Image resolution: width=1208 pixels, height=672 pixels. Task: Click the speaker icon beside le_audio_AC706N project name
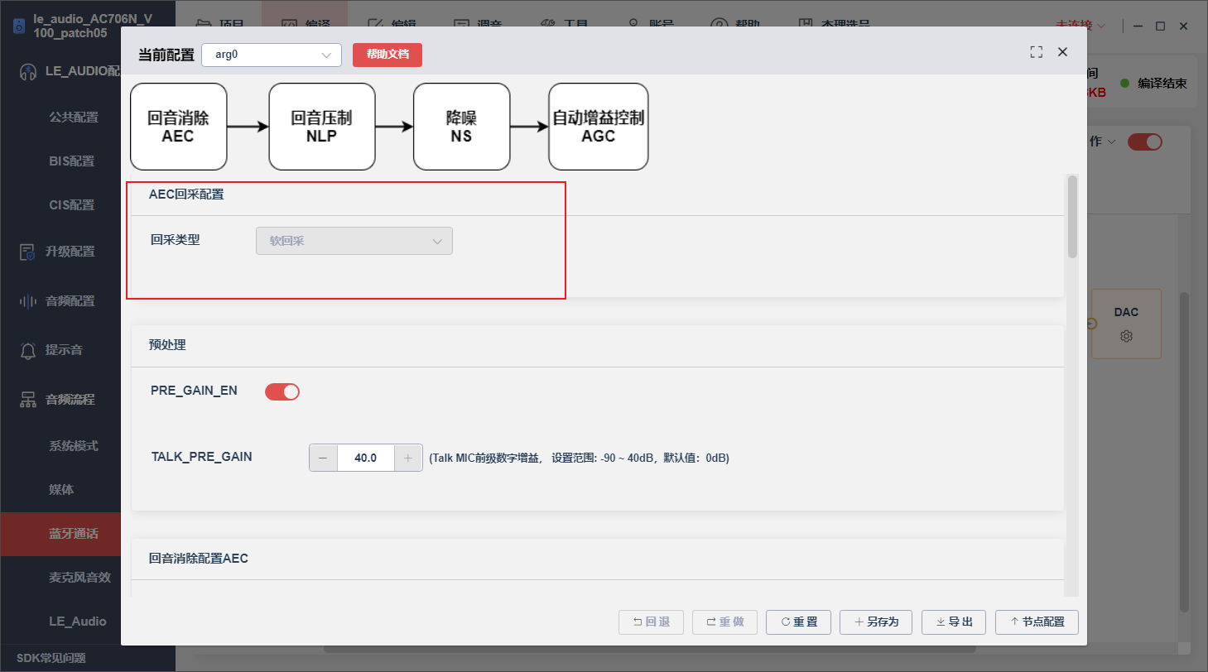coord(19,26)
